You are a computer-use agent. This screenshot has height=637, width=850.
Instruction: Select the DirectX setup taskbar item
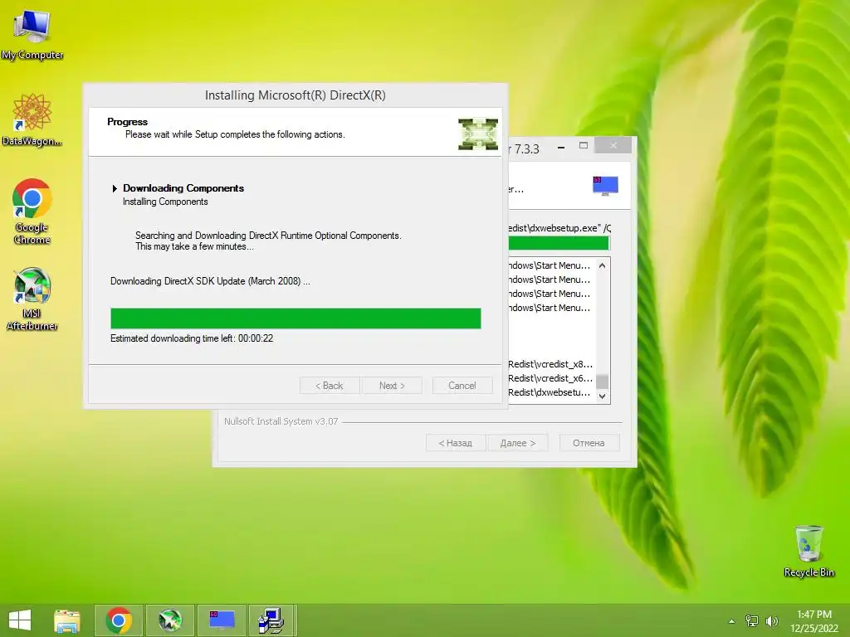click(271, 620)
